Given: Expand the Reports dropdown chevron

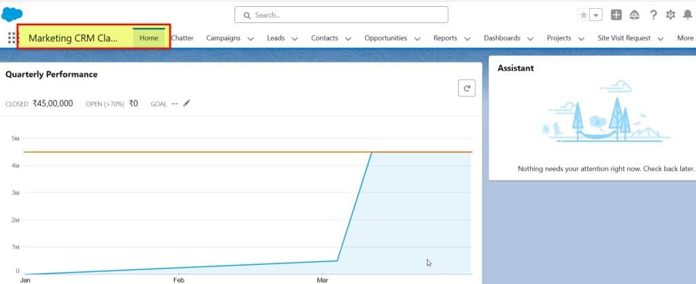Looking at the screenshot, I should pyautogui.click(x=468, y=39).
